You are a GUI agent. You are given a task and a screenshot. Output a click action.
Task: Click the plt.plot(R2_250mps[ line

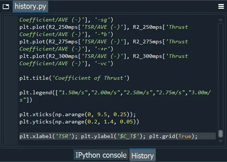104,27
